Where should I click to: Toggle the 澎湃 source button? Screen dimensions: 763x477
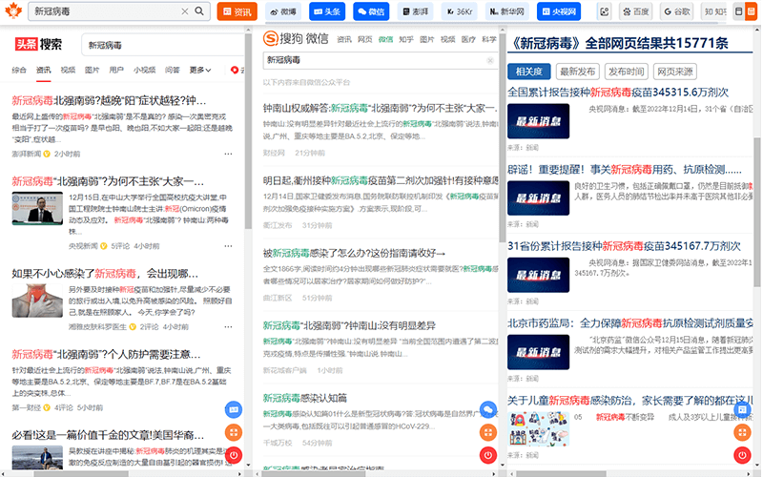[x=415, y=11]
